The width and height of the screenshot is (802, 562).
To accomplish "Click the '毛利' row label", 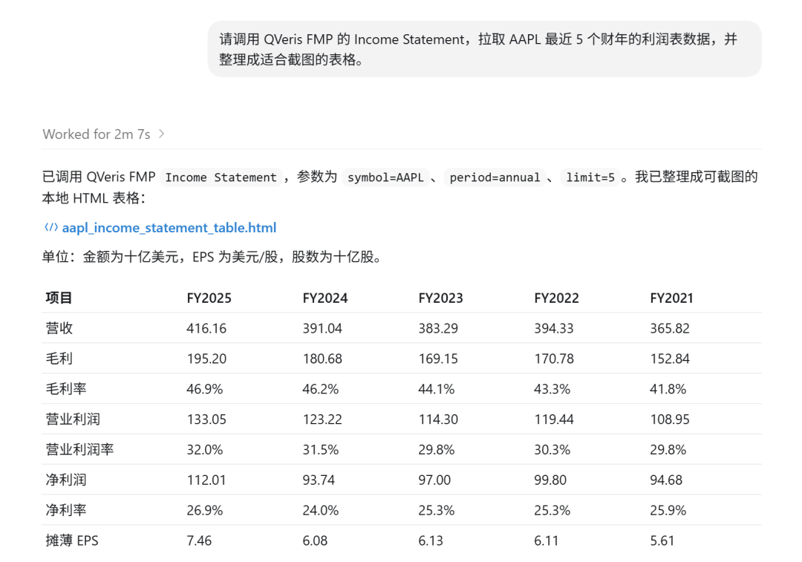I will click(x=59, y=359).
